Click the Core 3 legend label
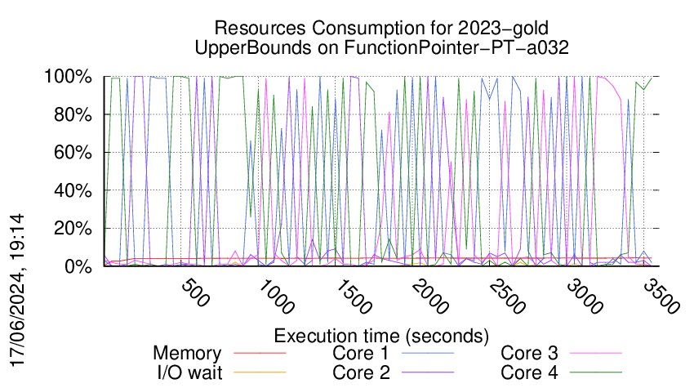The height and width of the screenshot is (388, 694). (529, 354)
